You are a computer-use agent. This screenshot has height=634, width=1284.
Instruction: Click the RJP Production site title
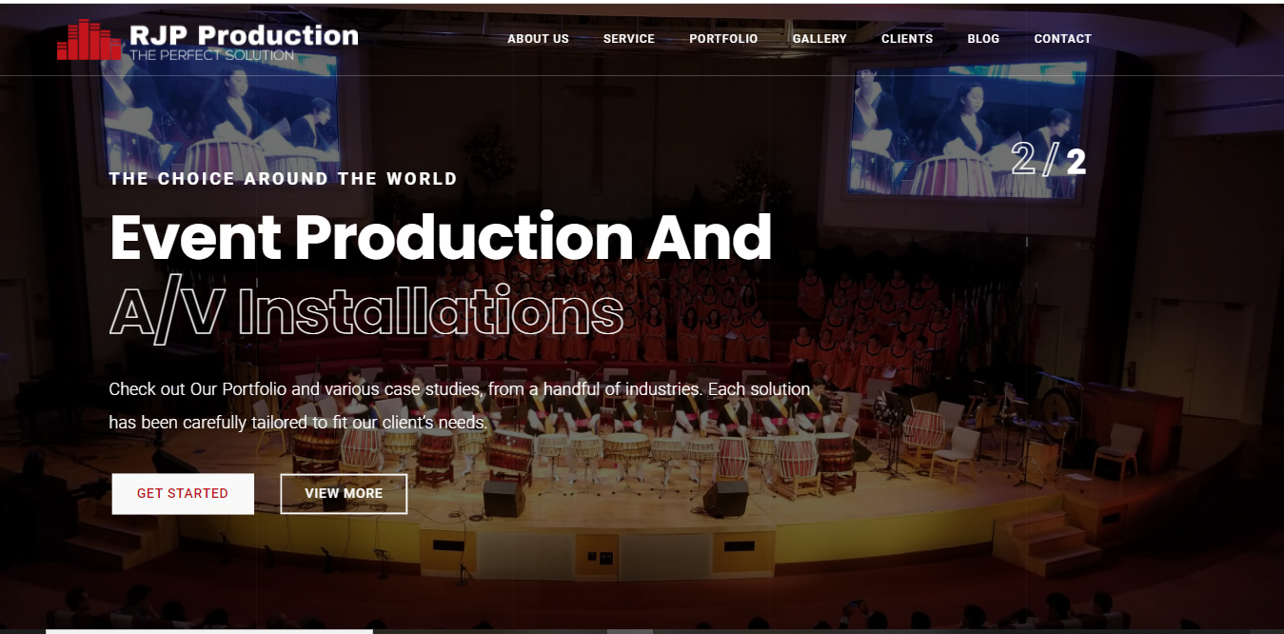(244, 34)
